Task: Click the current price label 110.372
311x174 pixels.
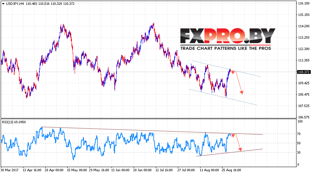Action: pyautogui.click(x=303, y=72)
